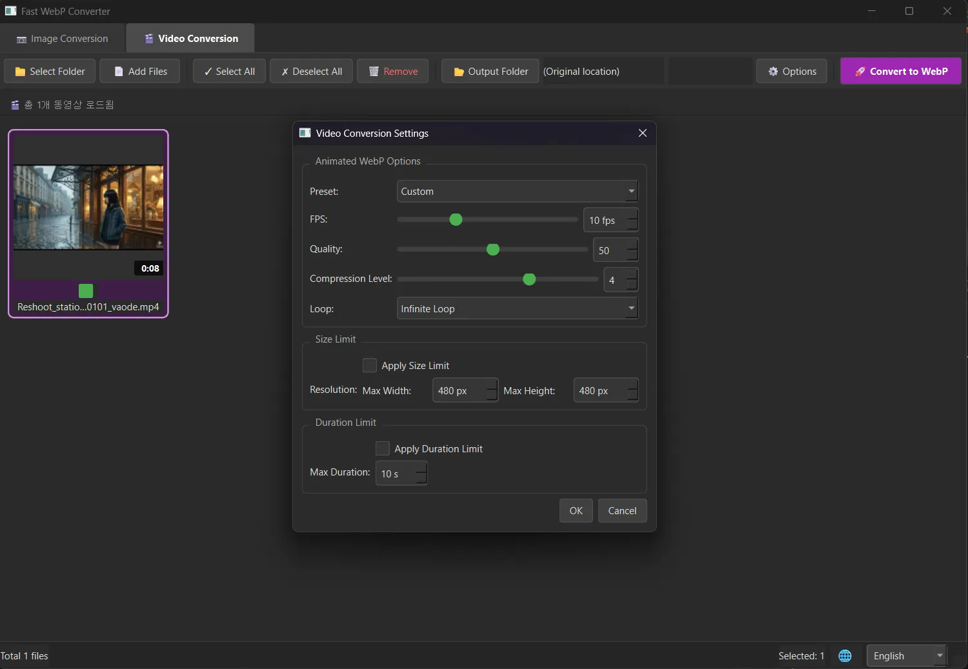The image size is (968, 669).
Task: Click the Add Files document icon
Action: click(117, 71)
